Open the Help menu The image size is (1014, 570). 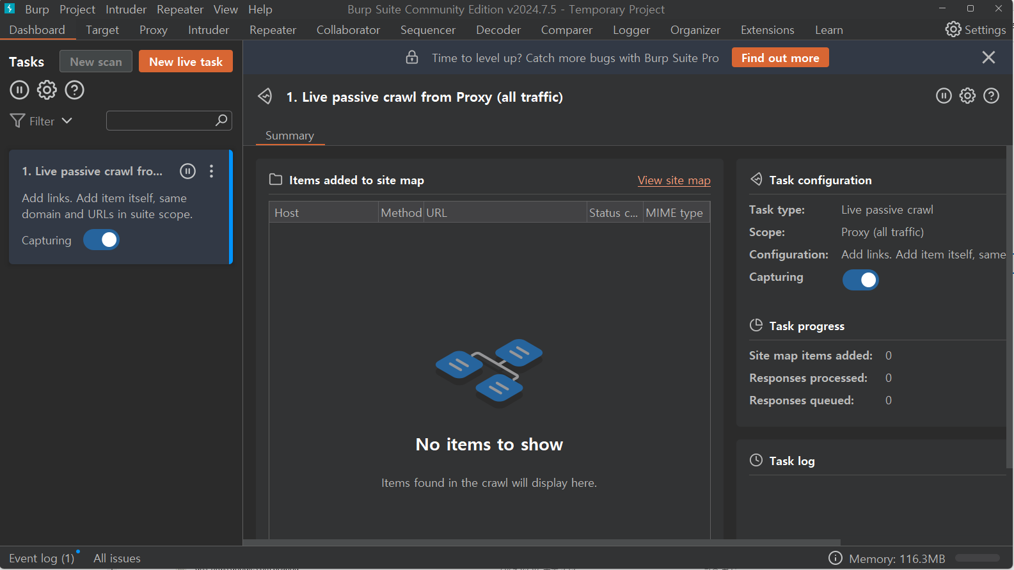[x=260, y=10]
